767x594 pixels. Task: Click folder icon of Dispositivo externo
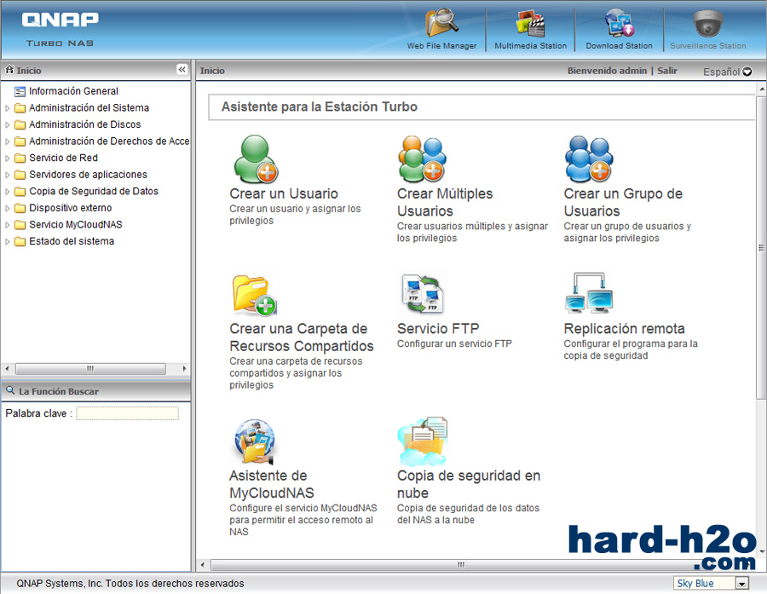click(20, 208)
